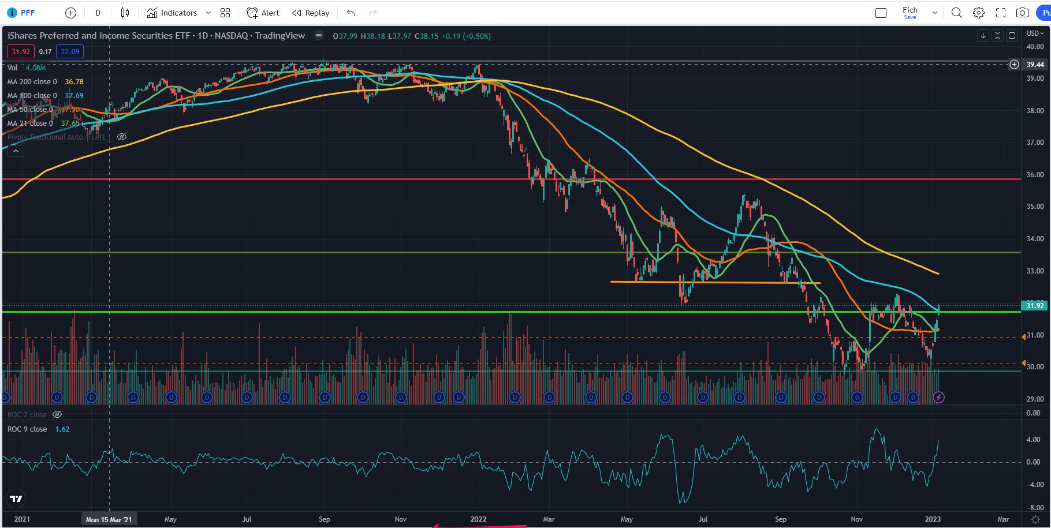Screen dimensions: 1051x528
Task: Start bar Replay mode
Action: tap(311, 13)
